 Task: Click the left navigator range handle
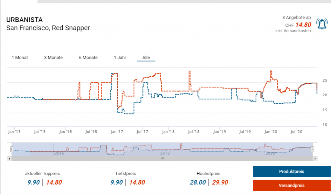tap(12, 149)
